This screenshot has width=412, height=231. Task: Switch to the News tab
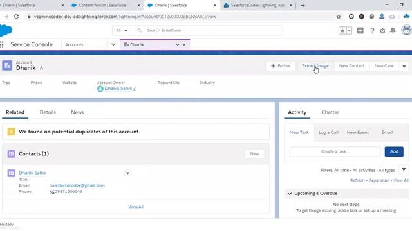tap(77, 112)
